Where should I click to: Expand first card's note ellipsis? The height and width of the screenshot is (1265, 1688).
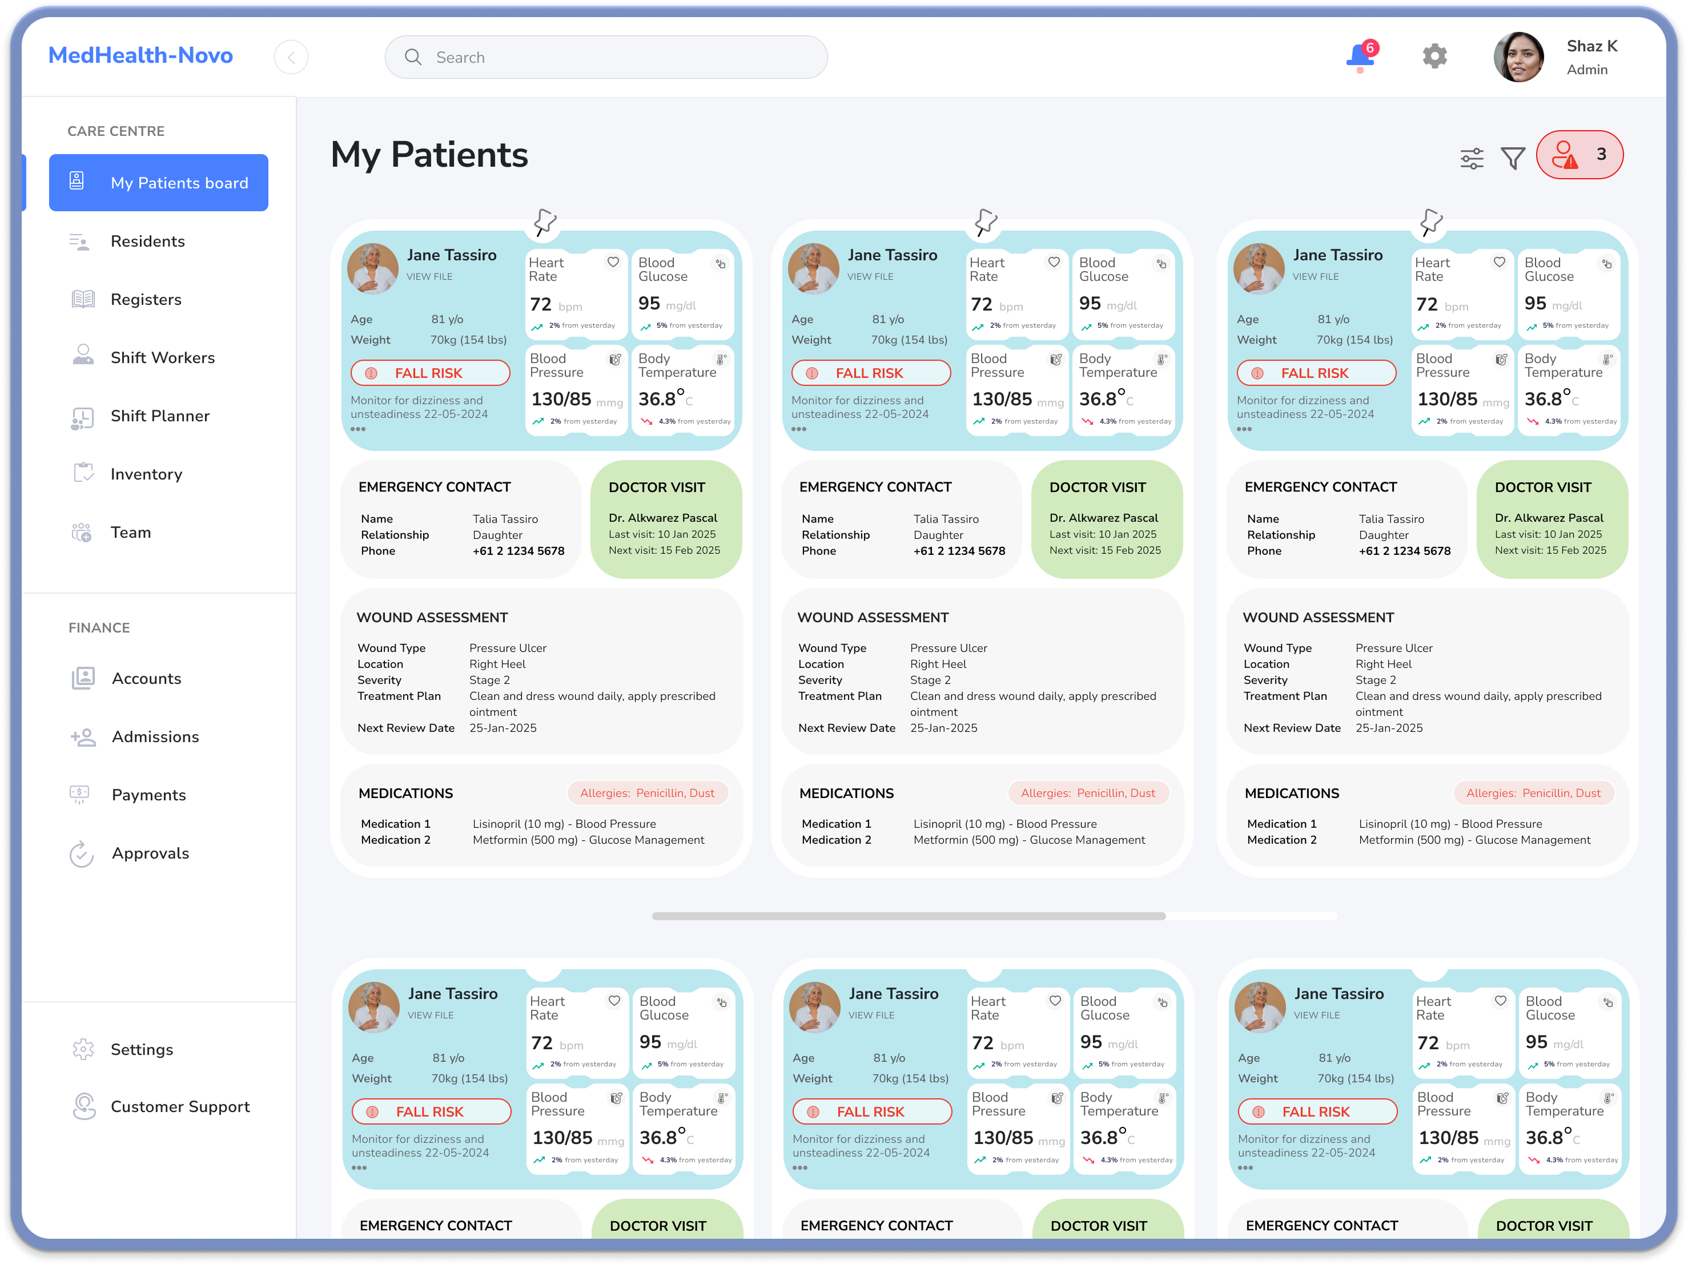coord(358,429)
